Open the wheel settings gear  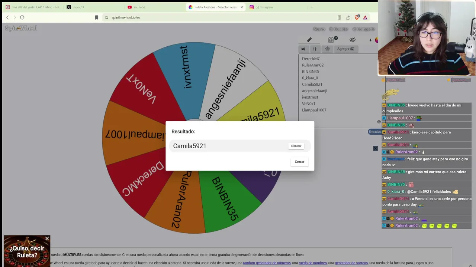click(x=327, y=49)
